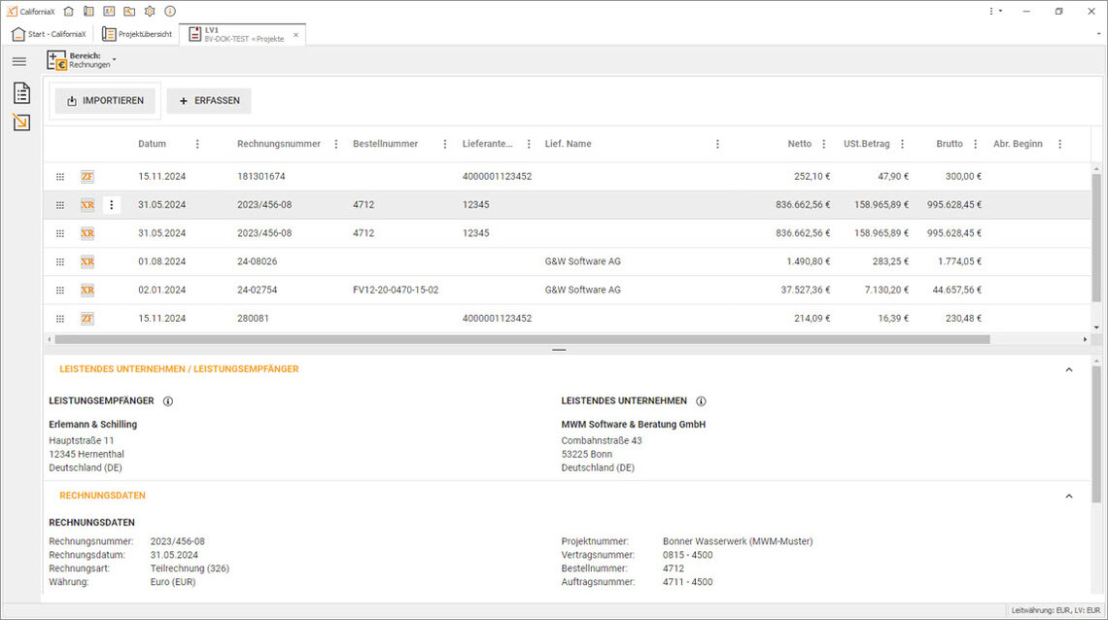Open Abr. Beginn column options menu
The height and width of the screenshot is (620, 1108).
[1059, 144]
